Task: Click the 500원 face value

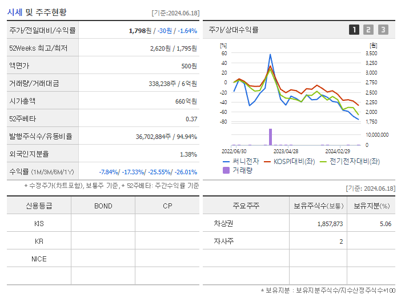Action: (x=189, y=66)
